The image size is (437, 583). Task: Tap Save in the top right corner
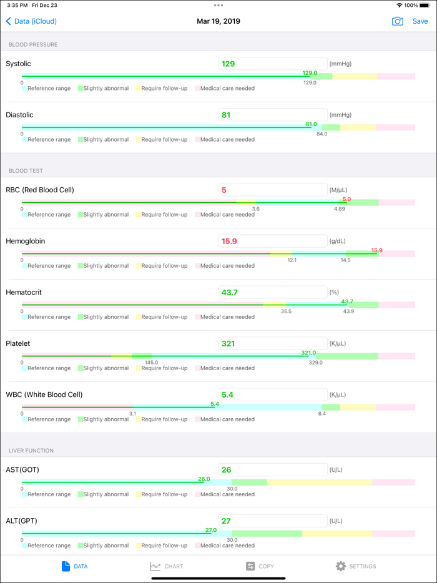[x=420, y=21]
